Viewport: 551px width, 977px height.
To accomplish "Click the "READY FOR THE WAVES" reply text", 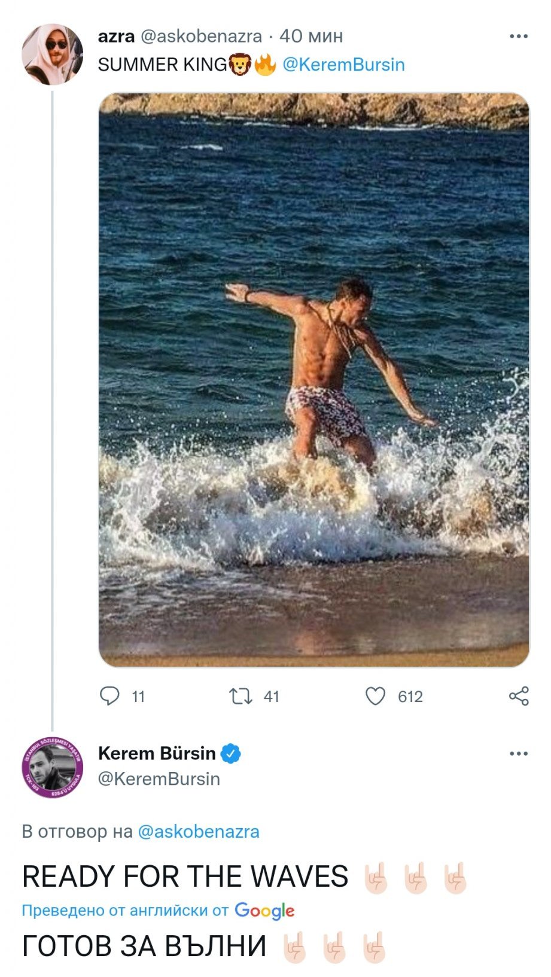I will click(185, 877).
